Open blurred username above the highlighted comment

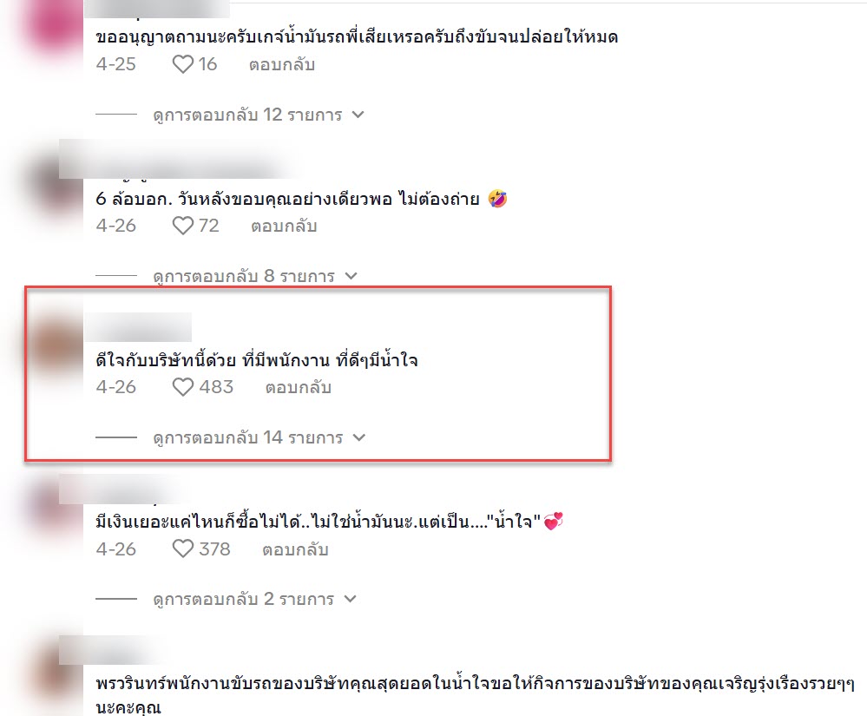pos(138,327)
